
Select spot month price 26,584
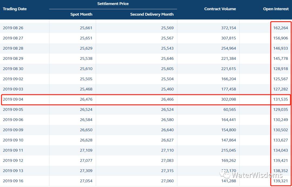pyautogui.click(x=86, y=120)
